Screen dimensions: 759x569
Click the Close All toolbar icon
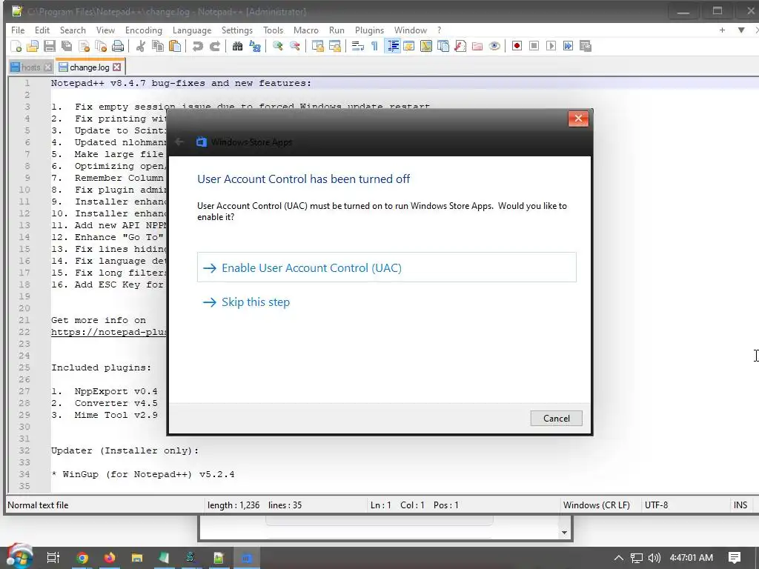(101, 46)
